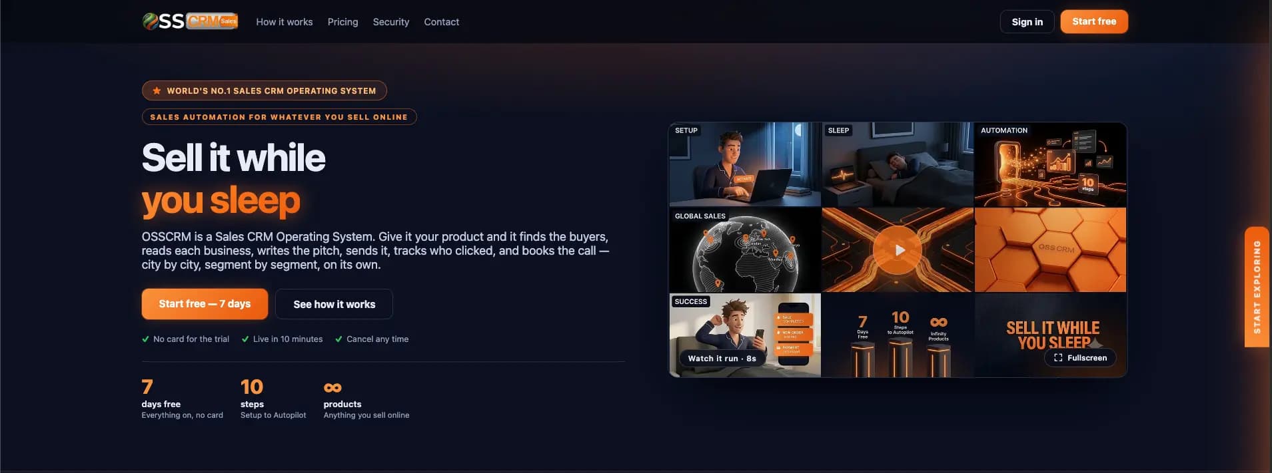Click the checkmark beside Cancel any time
Viewport: 1272px width, 473px height.
click(338, 339)
